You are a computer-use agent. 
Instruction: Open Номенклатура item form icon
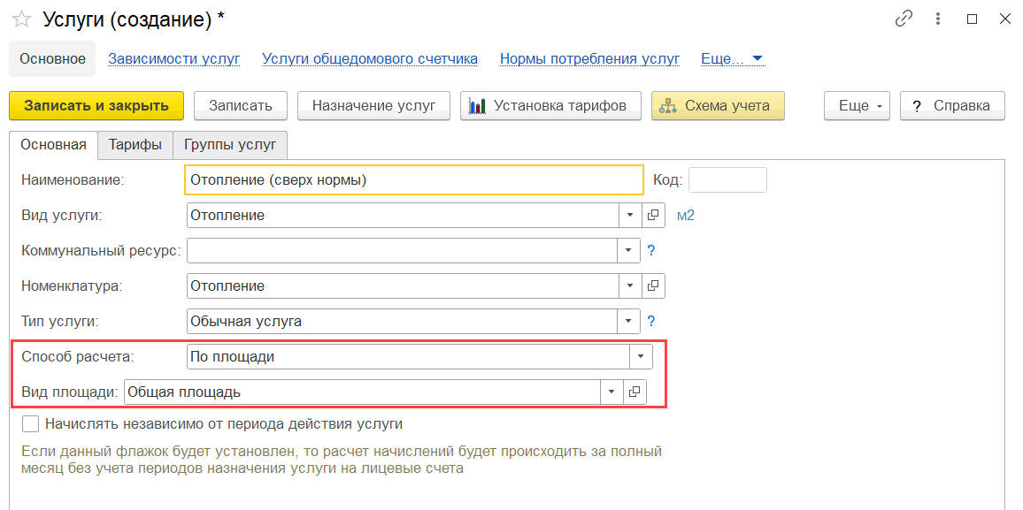(x=653, y=285)
